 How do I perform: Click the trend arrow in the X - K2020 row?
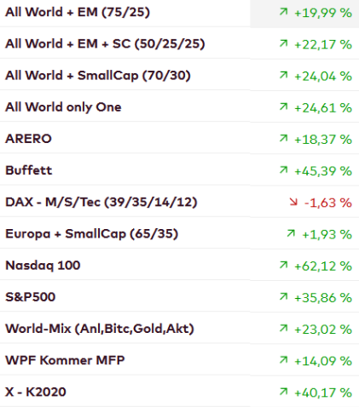(283, 392)
